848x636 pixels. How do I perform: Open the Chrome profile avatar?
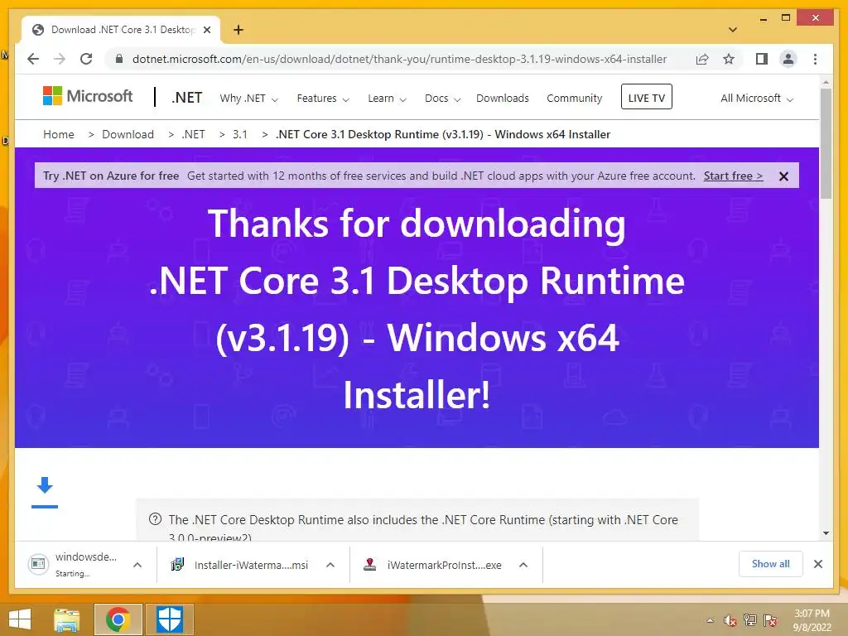tap(788, 59)
